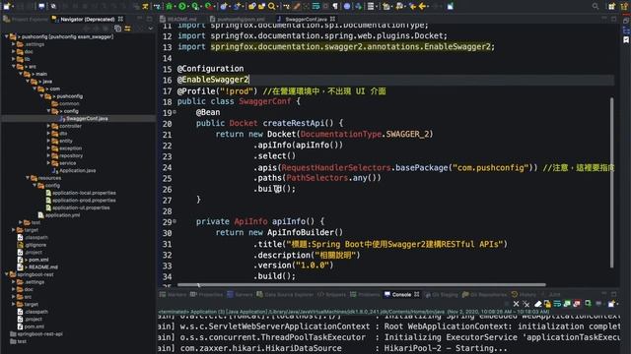Switch to the Servers tab

coord(241,294)
